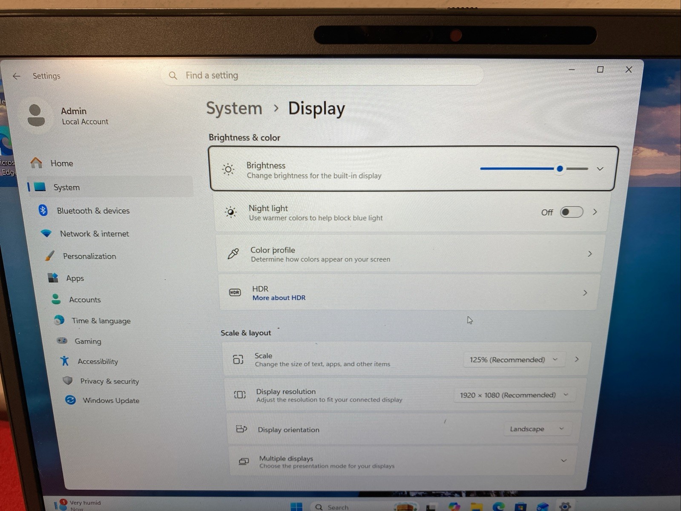Click the Multiple displays icon
Image resolution: width=681 pixels, height=511 pixels.
click(x=244, y=461)
